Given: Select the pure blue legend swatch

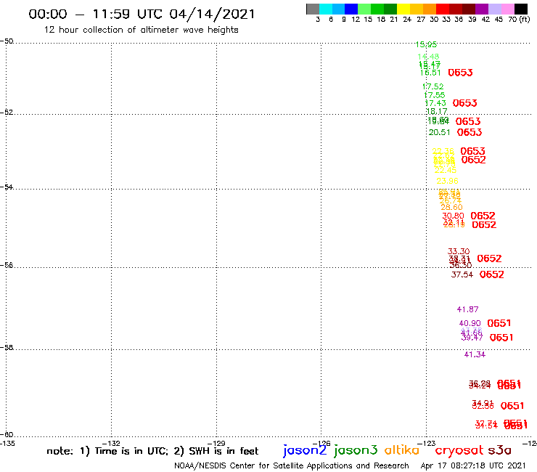Looking at the screenshot, I should (351, 9).
